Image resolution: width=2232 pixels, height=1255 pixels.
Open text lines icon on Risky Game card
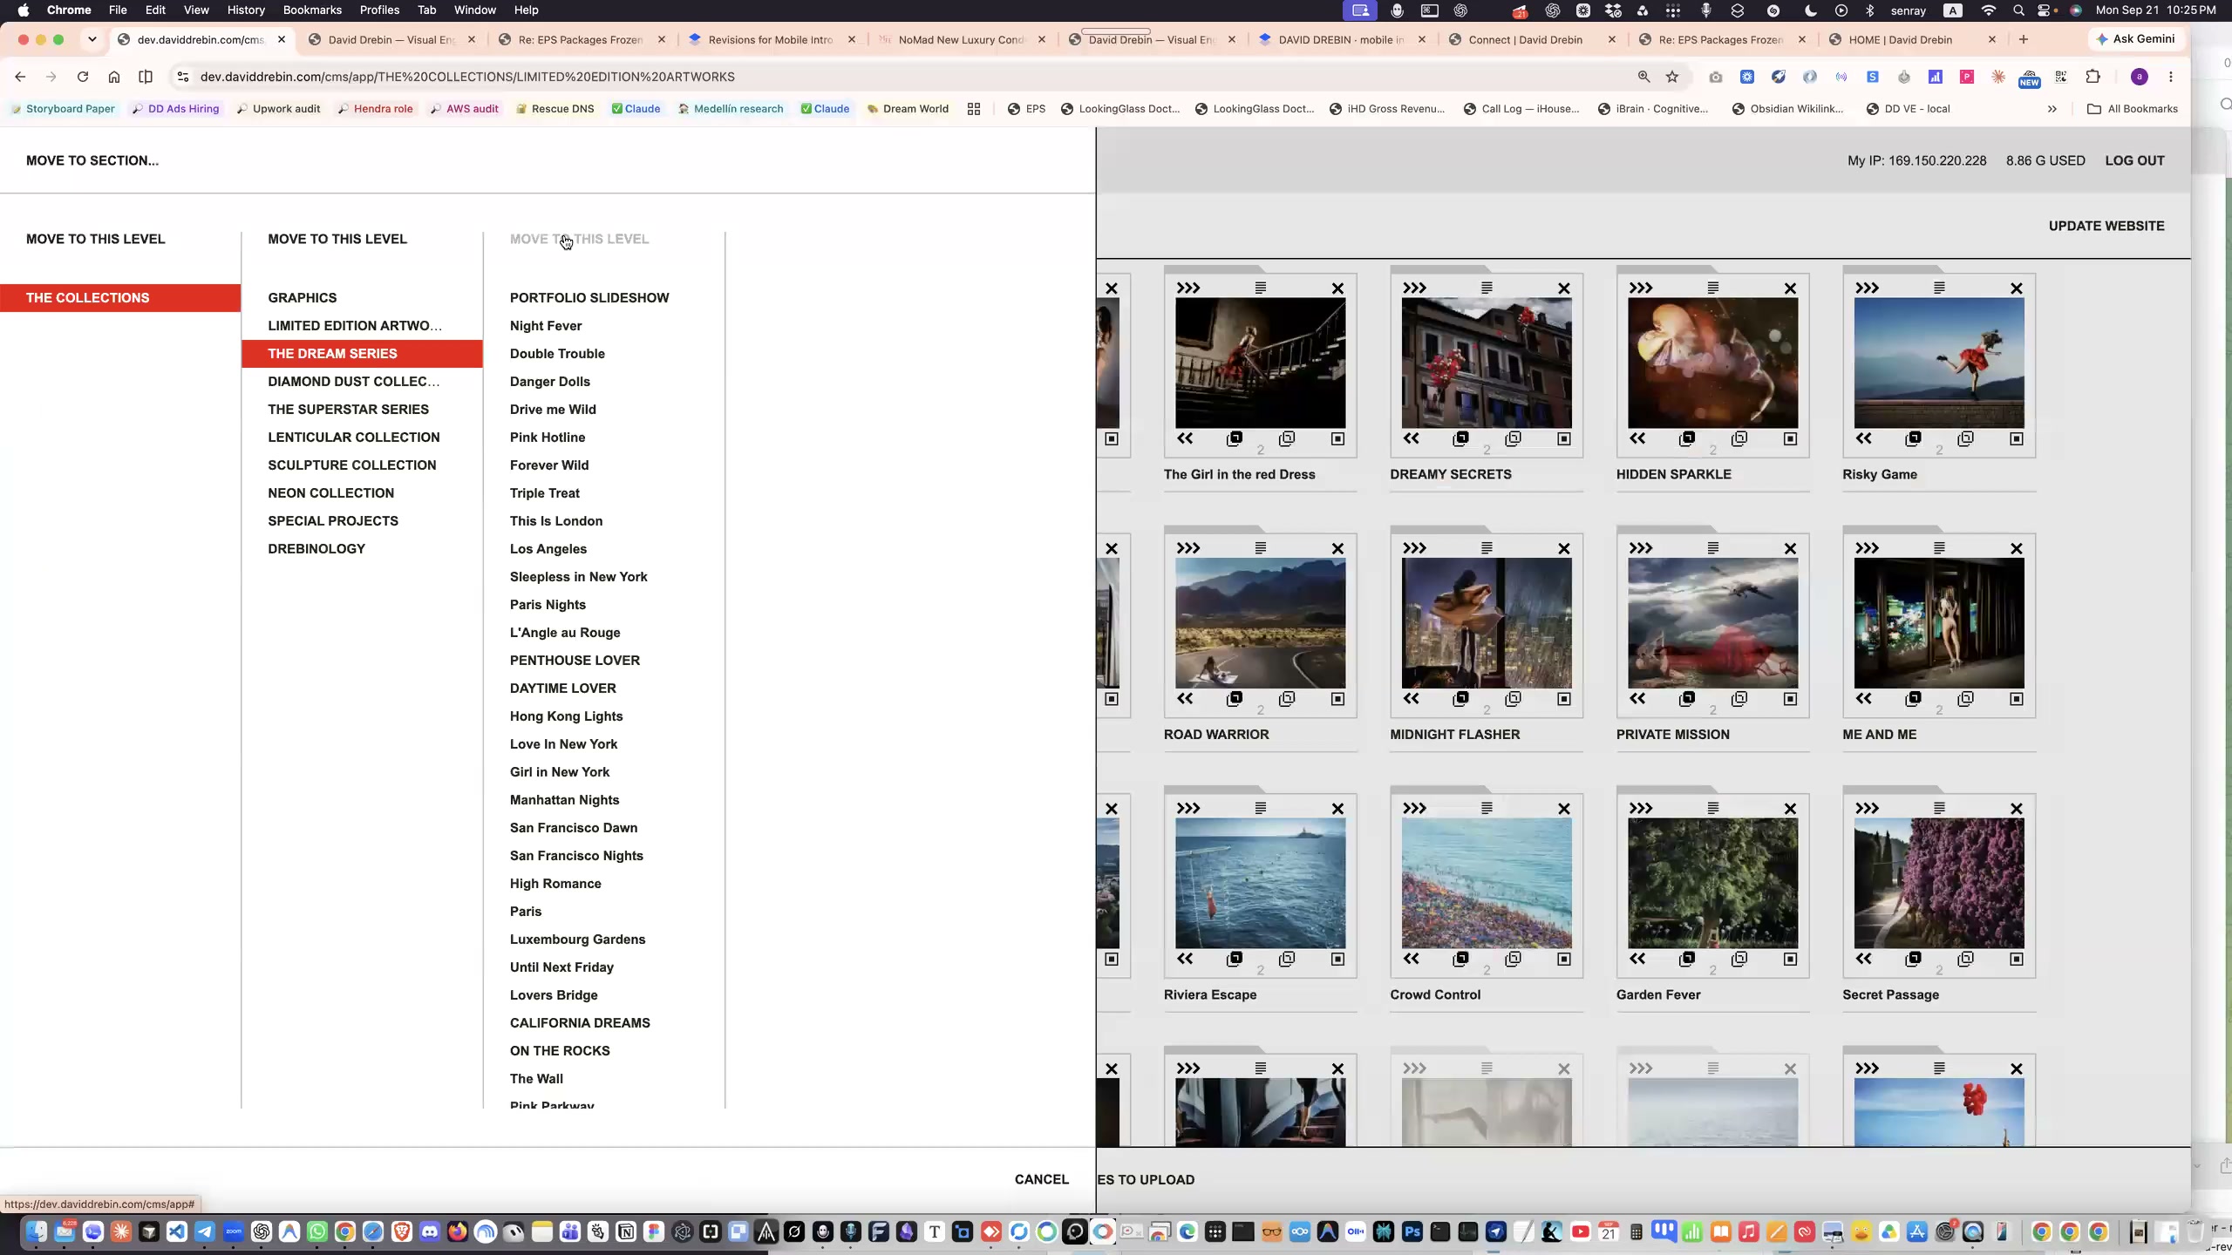click(x=1939, y=288)
